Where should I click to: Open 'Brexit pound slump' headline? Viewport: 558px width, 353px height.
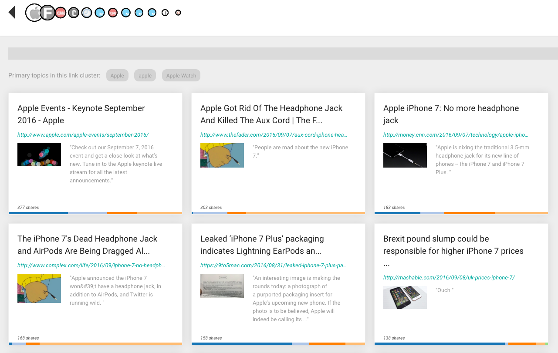[x=453, y=251]
